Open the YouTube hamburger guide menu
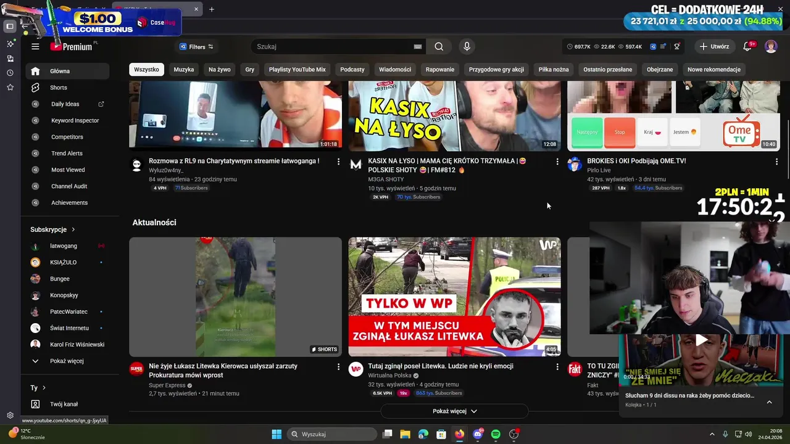This screenshot has height=444, width=790. click(35, 46)
